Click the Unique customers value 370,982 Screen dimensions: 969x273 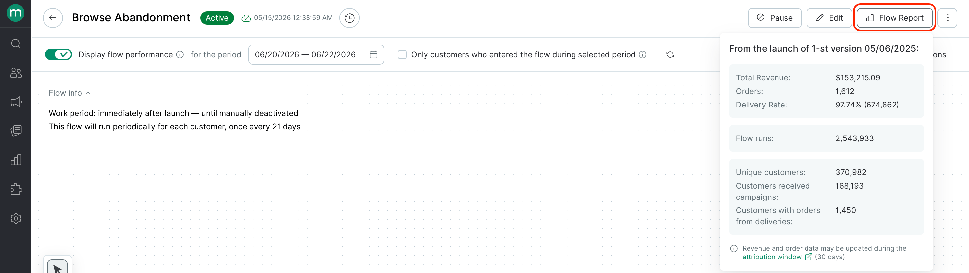click(x=851, y=172)
